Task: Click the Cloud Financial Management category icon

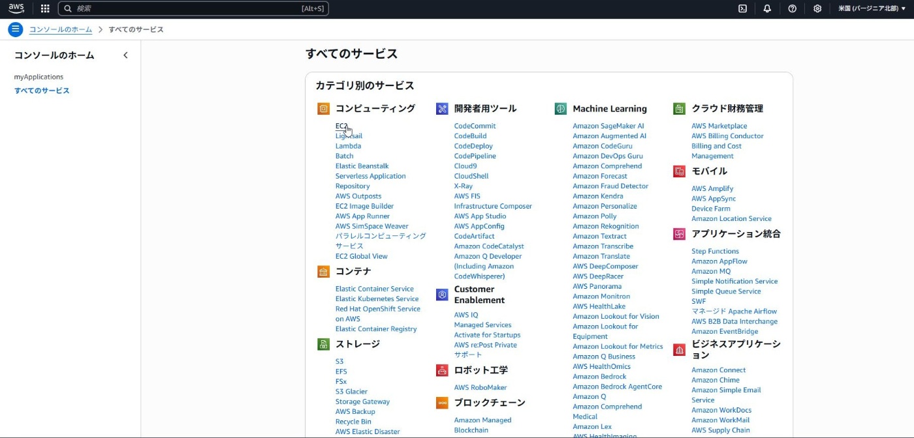Action: pyautogui.click(x=679, y=109)
